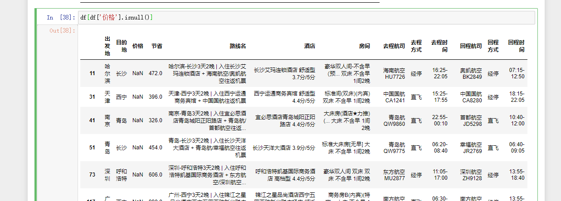Click return airline 中国国航 CA8280

coord(471,97)
